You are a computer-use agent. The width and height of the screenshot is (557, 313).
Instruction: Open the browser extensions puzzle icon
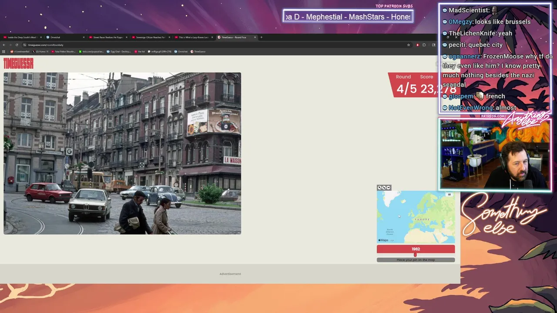pyautogui.click(x=424, y=45)
